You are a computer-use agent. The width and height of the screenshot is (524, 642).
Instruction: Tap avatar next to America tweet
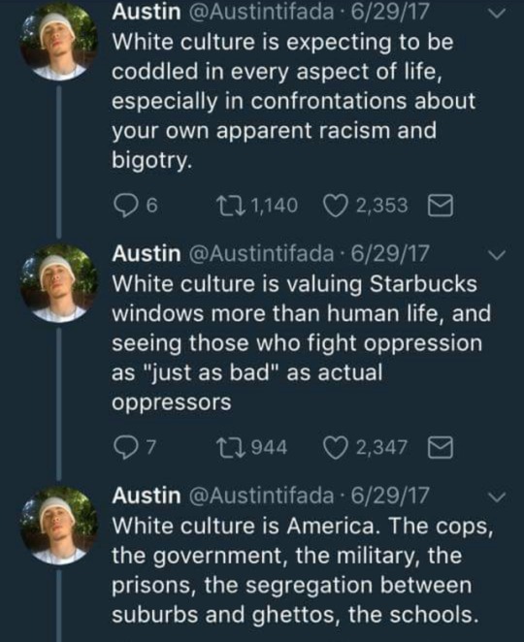coord(59,526)
